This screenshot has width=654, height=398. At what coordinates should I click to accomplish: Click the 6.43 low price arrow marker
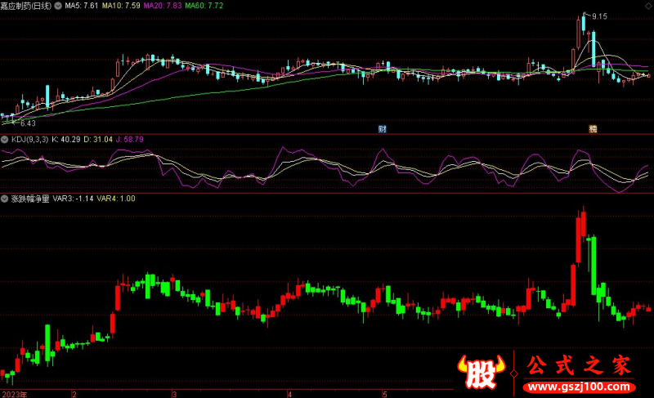pos(25,123)
